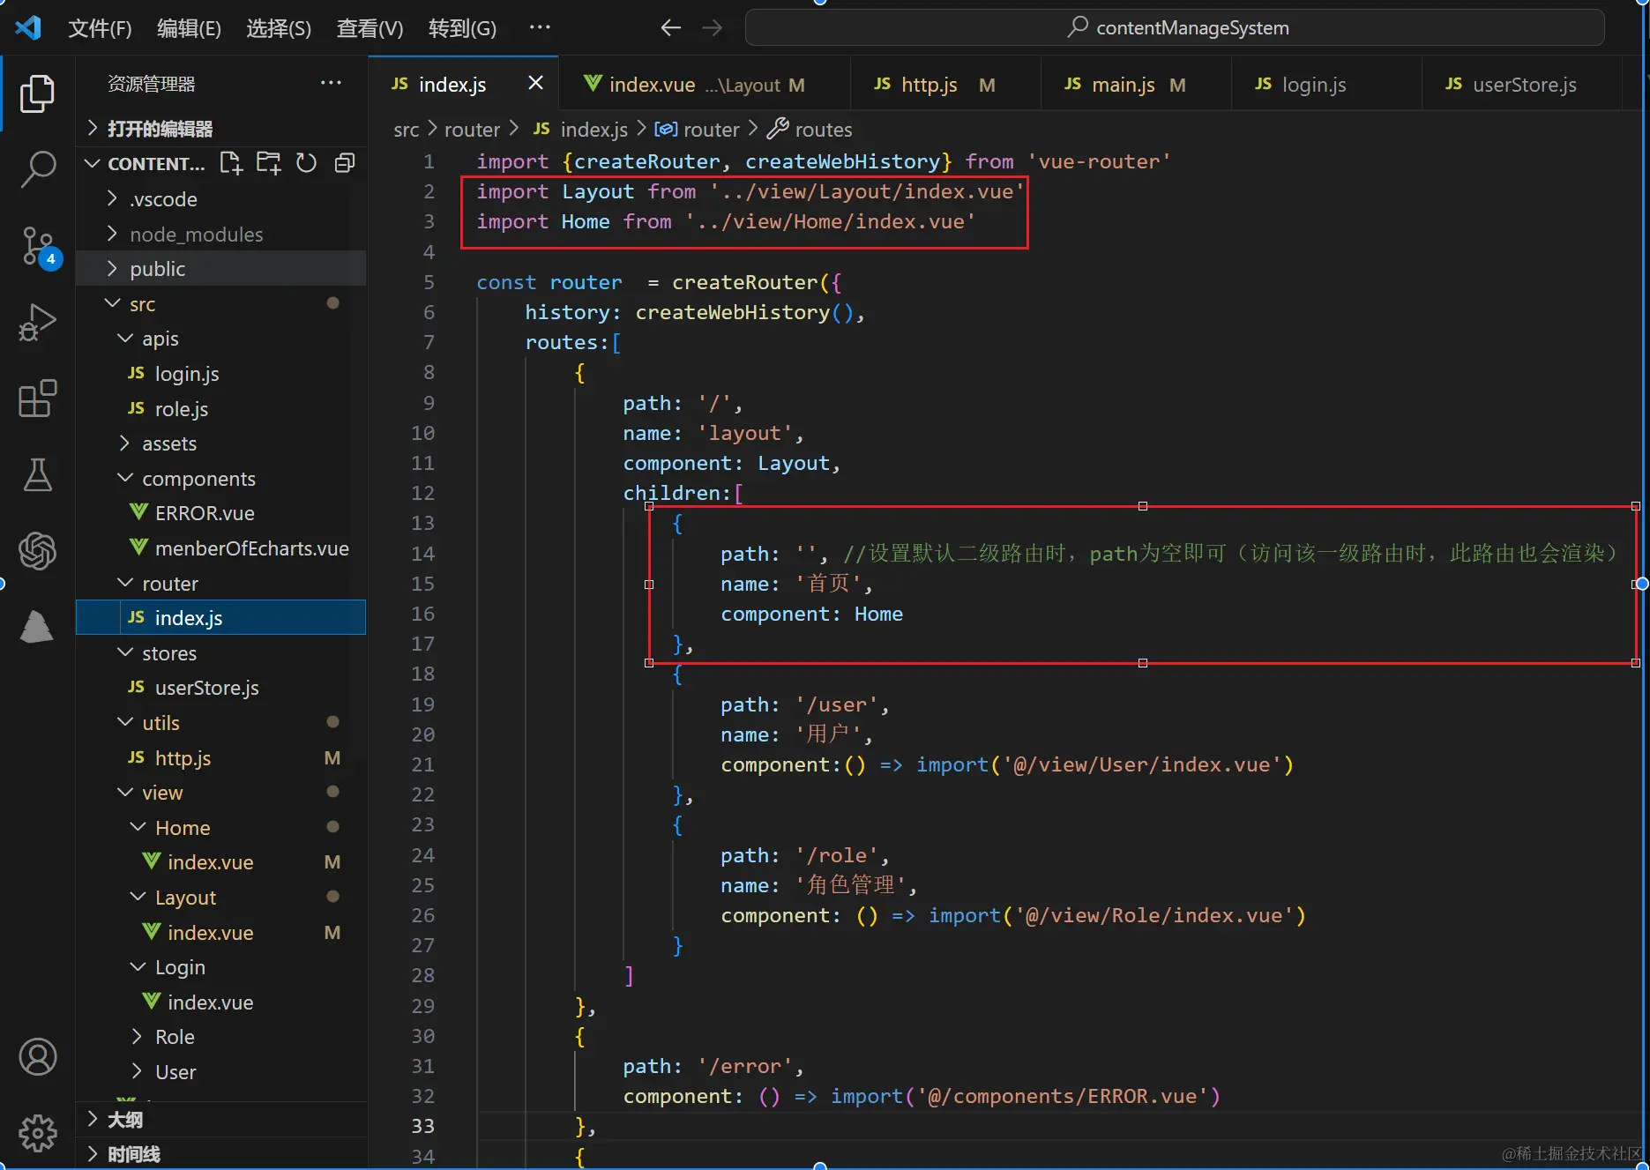The height and width of the screenshot is (1170, 1650).
Task: Open the Extensions view
Action: point(37,399)
